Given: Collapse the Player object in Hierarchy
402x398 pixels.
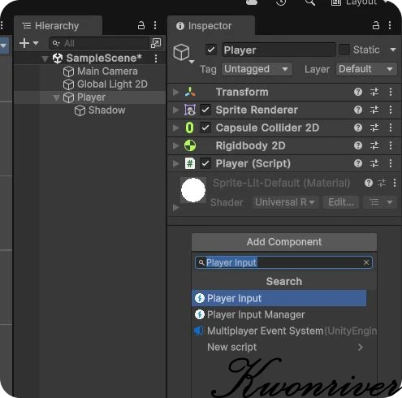Looking at the screenshot, I should [x=56, y=97].
